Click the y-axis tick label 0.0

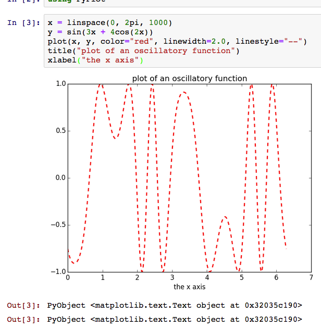(x=61, y=178)
